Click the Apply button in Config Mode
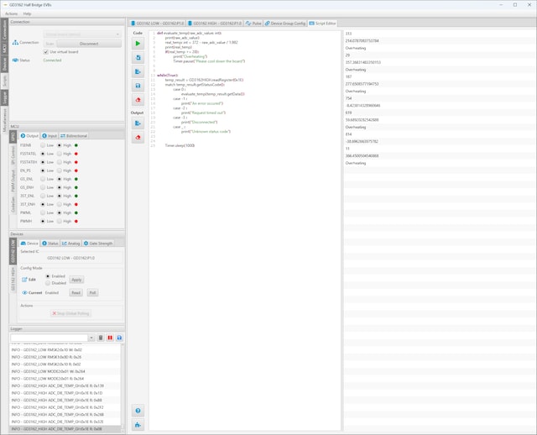Viewport: 537px width, 435px height. coord(76,280)
